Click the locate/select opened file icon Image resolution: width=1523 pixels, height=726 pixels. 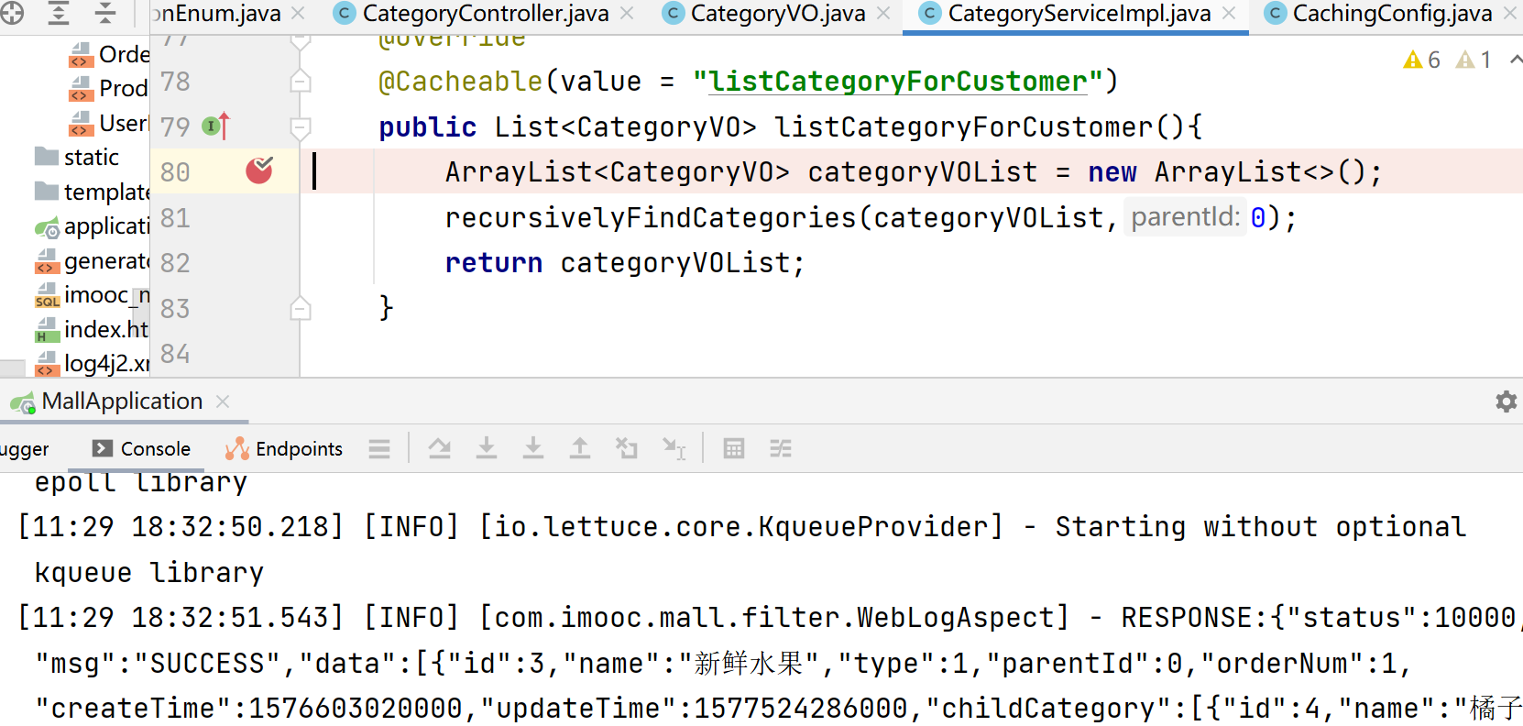[x=12, y=13]
